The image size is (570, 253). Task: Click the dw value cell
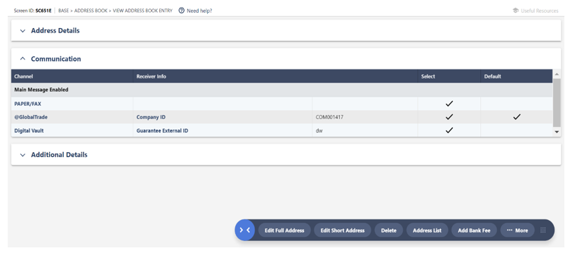click(365, 130)
